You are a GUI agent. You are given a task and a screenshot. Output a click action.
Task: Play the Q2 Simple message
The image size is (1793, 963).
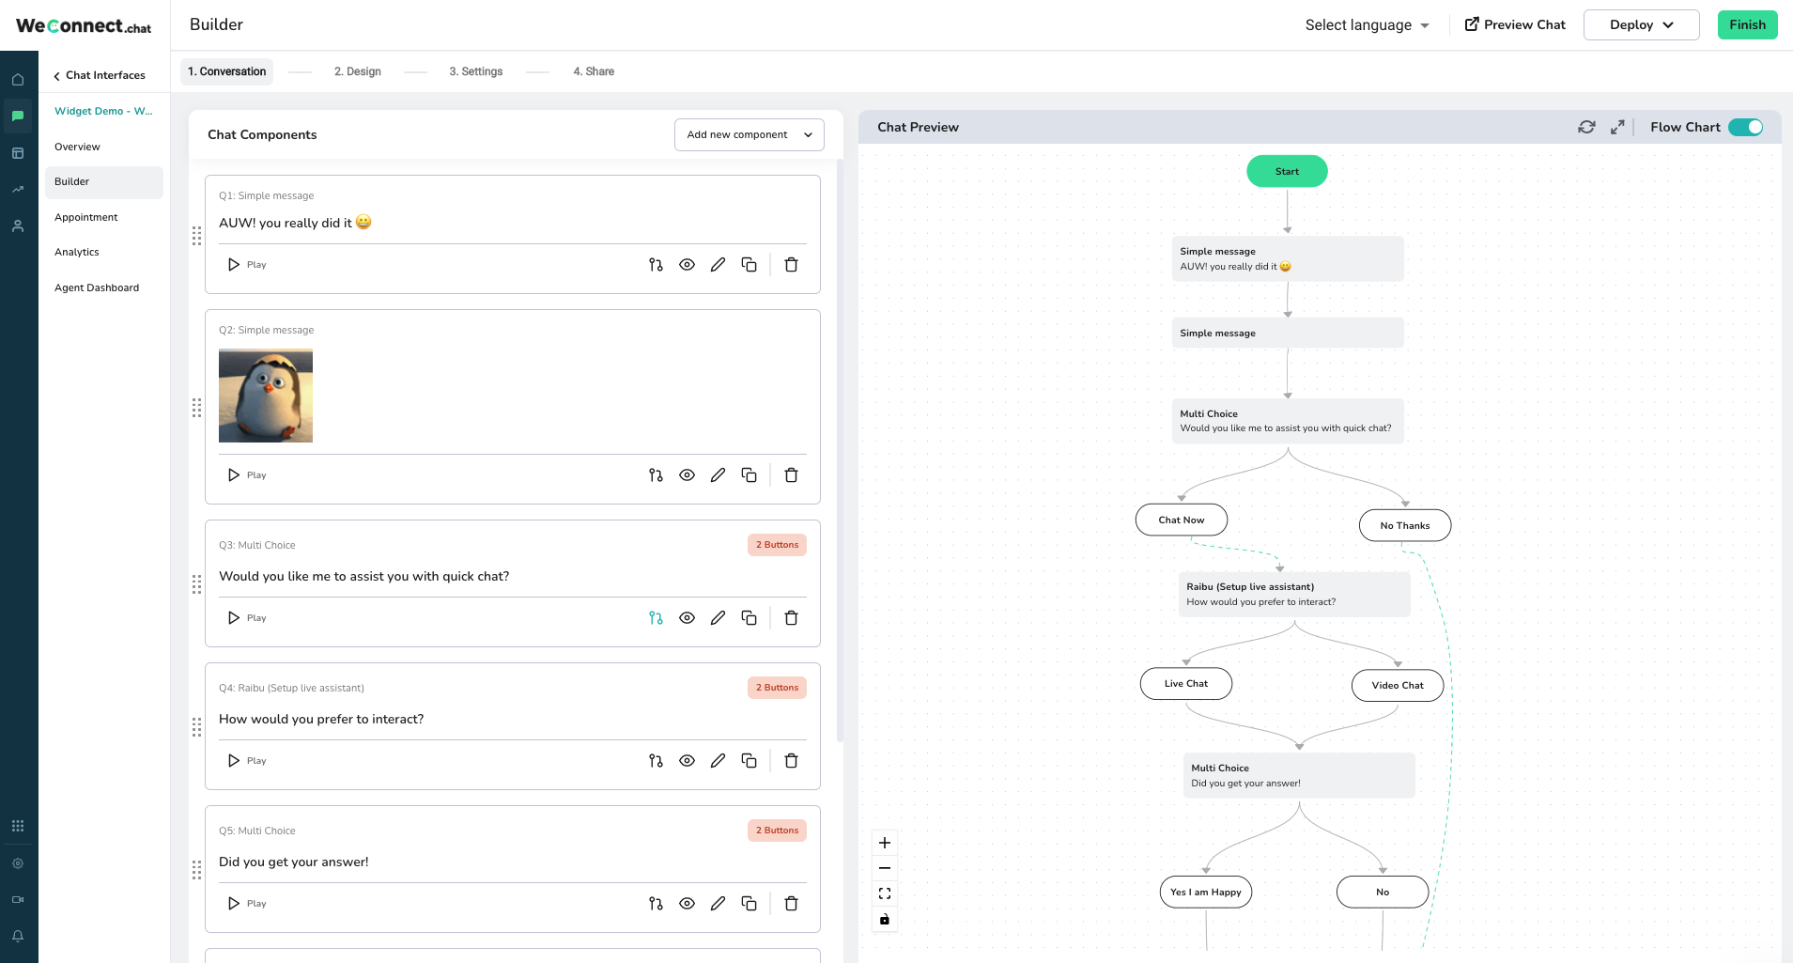(247, 475)
